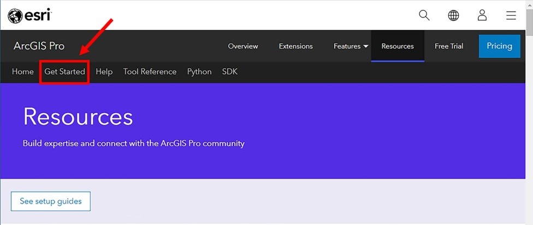This screenshot has height=225, width=533.
Task: Open the Get Started link
Action: tap(64, 72)
